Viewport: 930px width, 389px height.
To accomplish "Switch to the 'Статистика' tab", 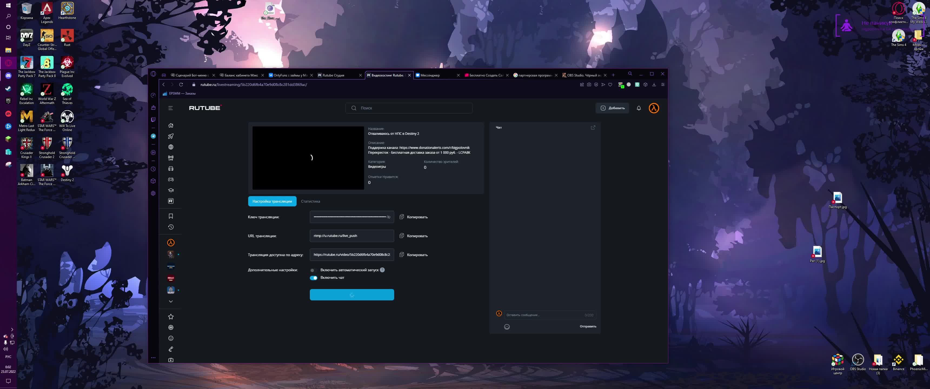I will 310,201.
